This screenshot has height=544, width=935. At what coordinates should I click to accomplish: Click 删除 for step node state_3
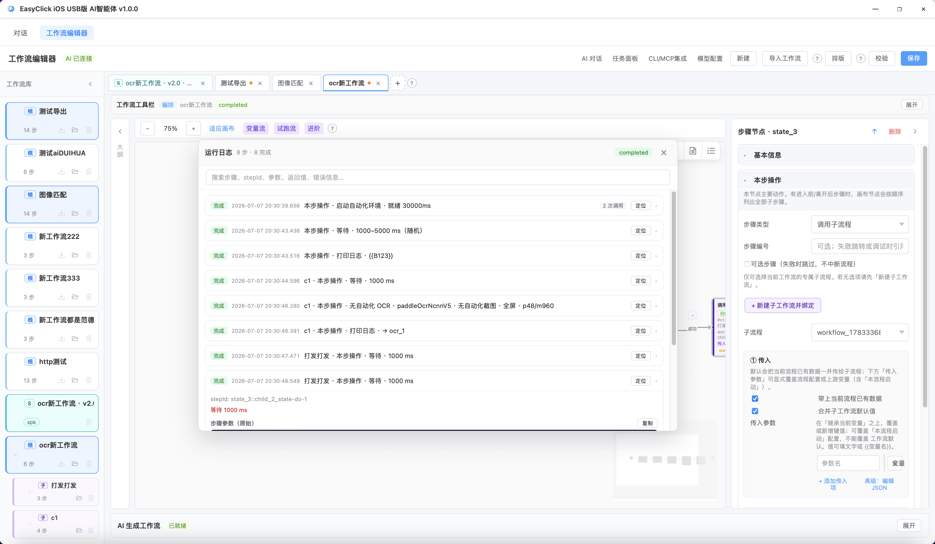tap(895, 132)
